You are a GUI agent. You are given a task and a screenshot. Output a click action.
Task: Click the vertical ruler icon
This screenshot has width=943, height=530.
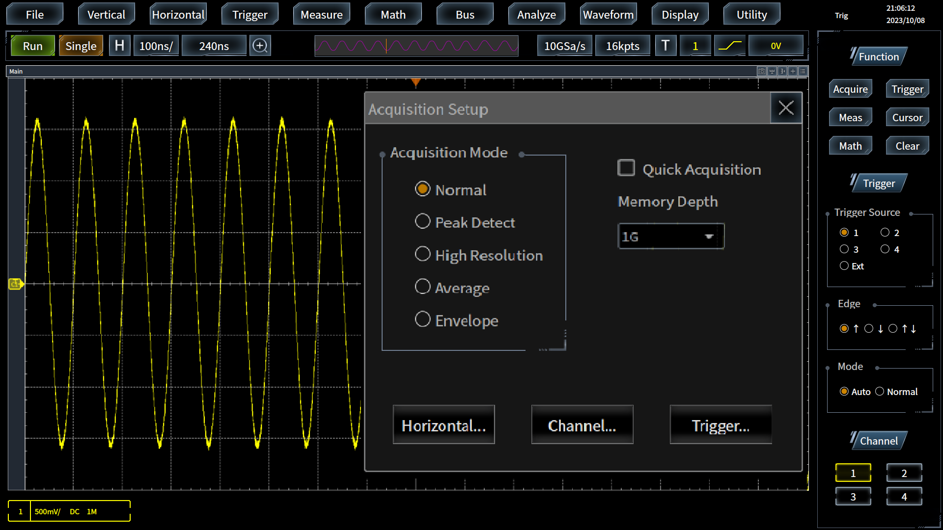point(782,71)
